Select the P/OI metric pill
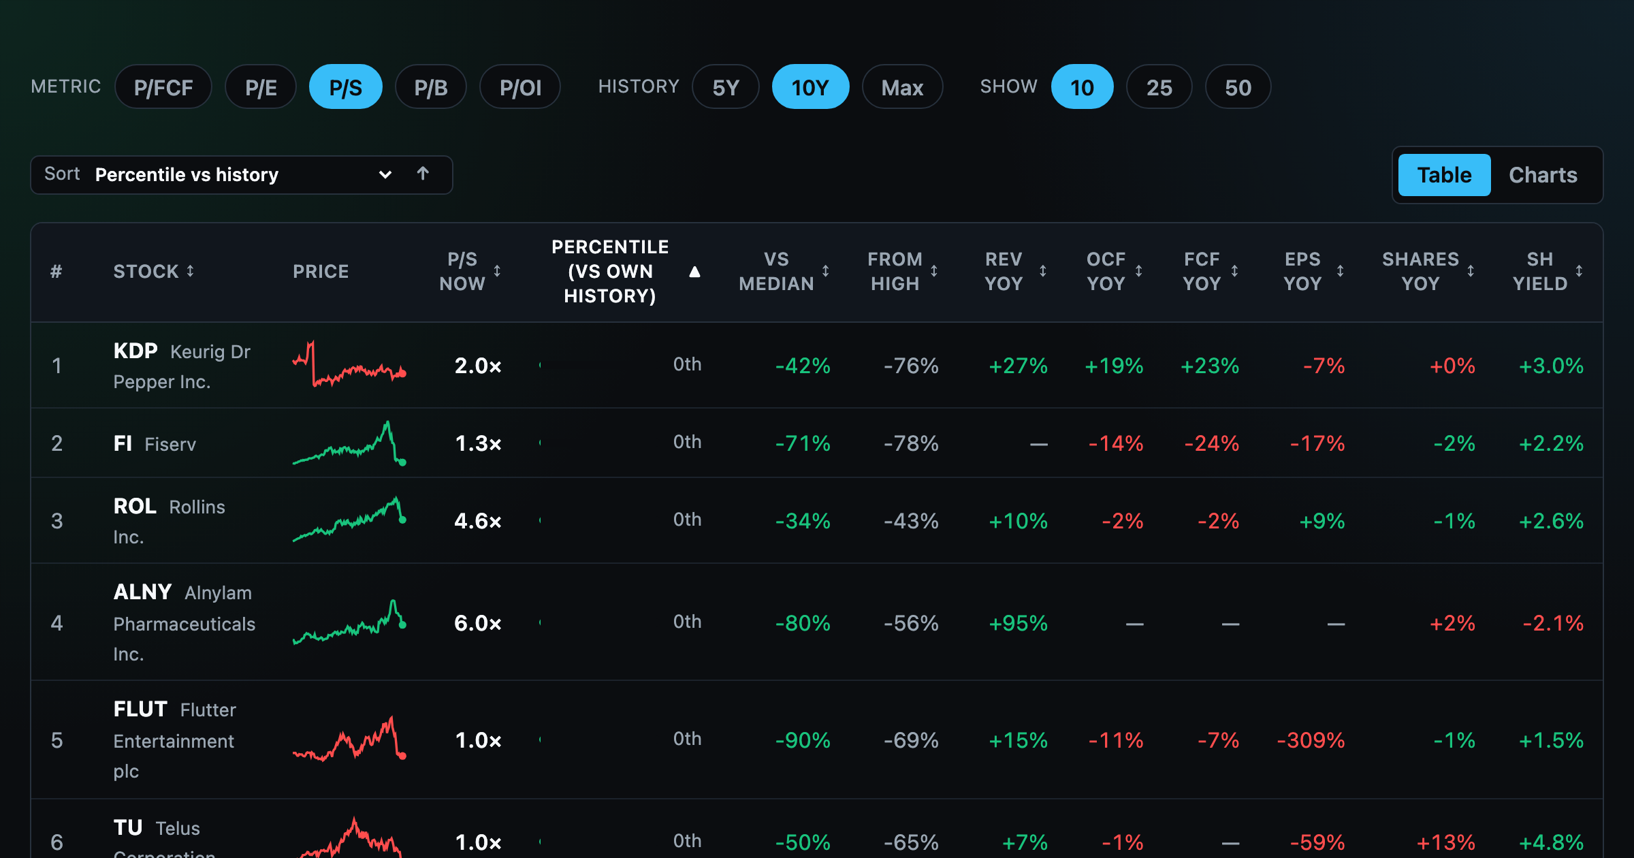Screen dimensions: 1634x858 [x=520, y=87]
